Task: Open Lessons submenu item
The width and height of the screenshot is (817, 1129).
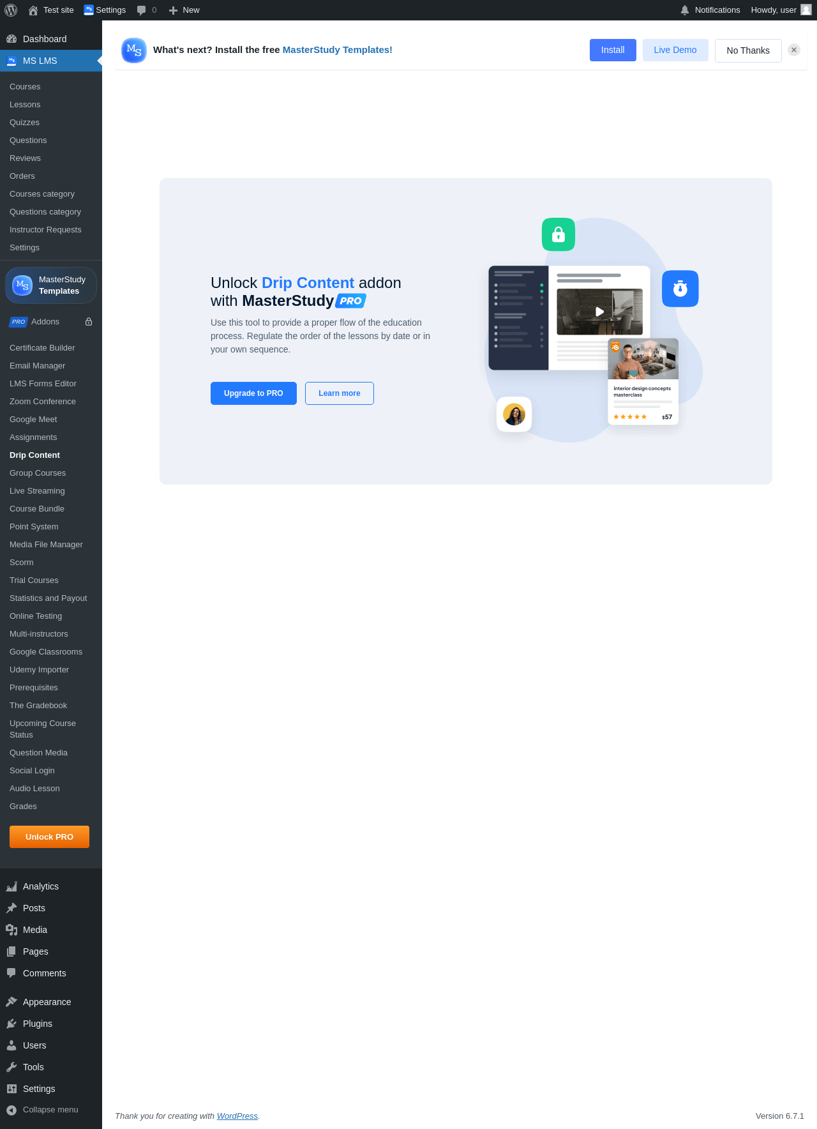Action: tap(25, 105)
